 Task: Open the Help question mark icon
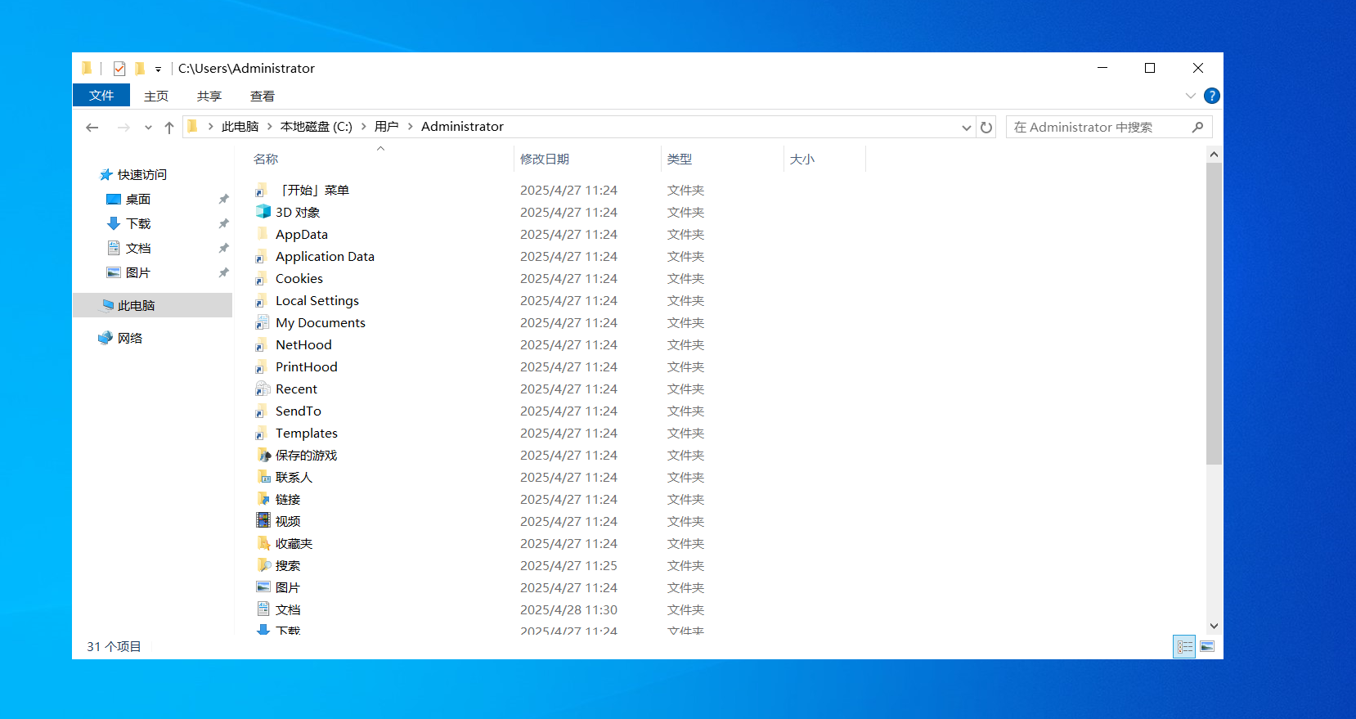[x=1212, y=96]
